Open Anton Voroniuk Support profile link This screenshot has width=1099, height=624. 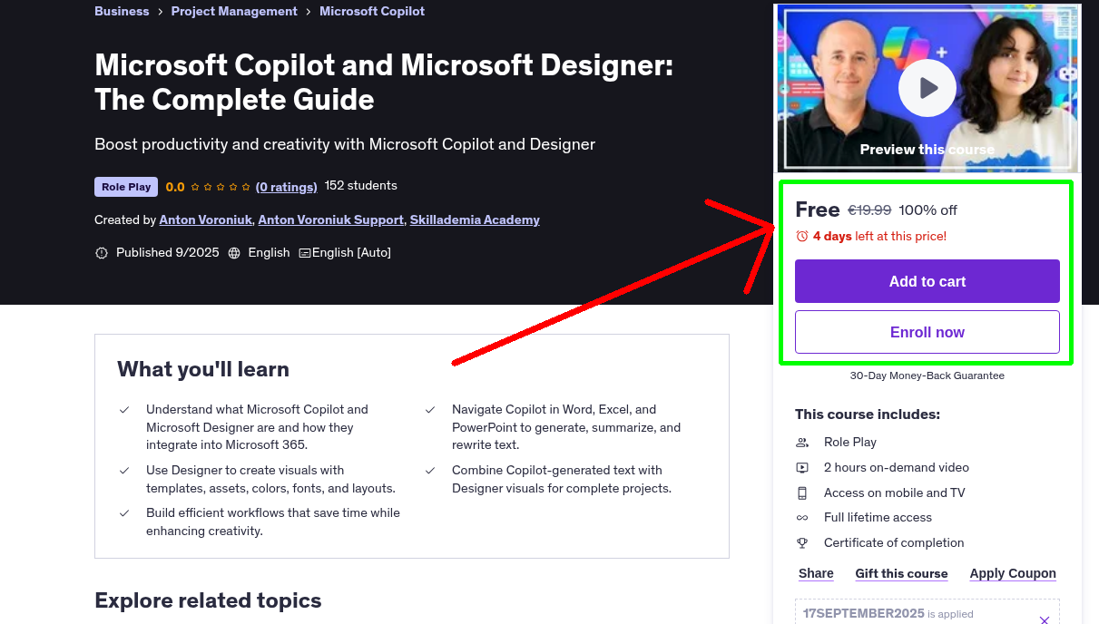tap(331, 220)
